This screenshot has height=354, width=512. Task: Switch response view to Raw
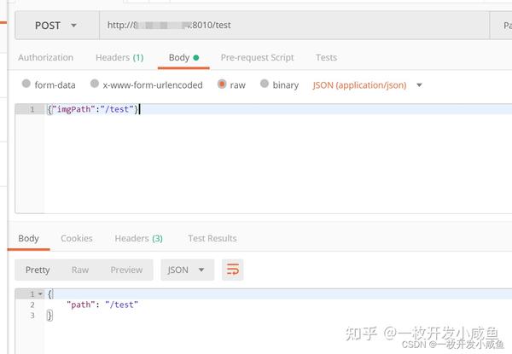(x=80, y=270)
